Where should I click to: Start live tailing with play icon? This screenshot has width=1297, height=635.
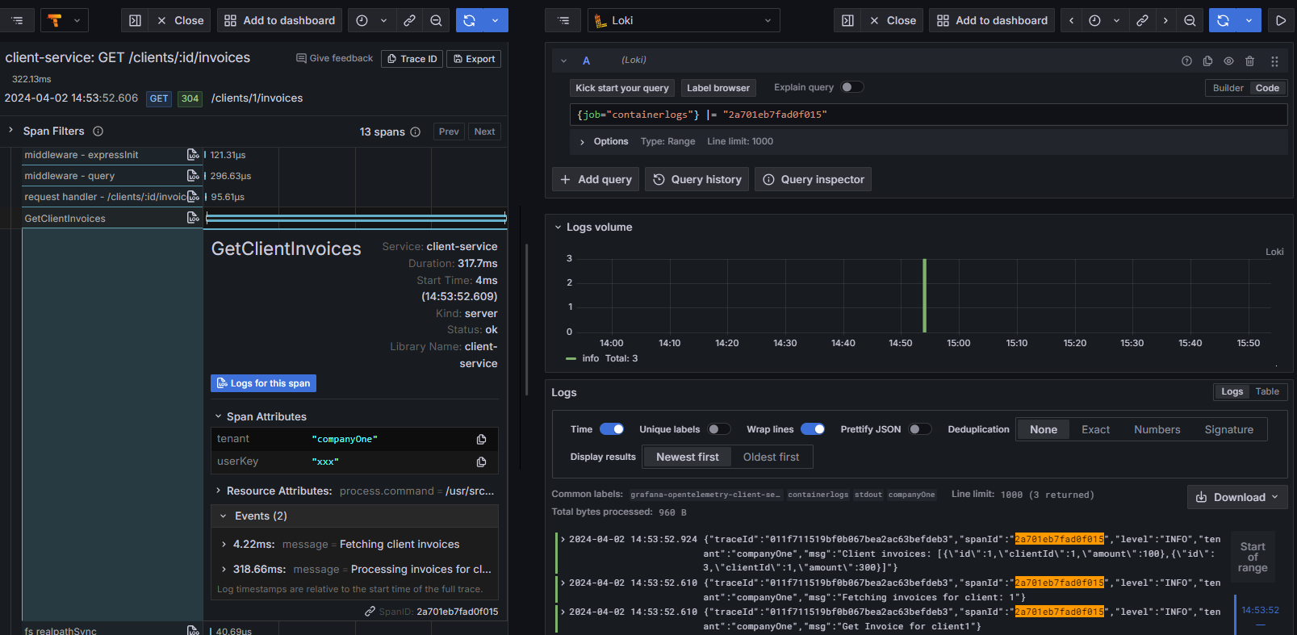coord(1280,20)
